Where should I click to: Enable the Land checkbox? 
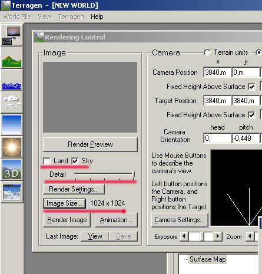pyautogui.click(x=47, y=161)
